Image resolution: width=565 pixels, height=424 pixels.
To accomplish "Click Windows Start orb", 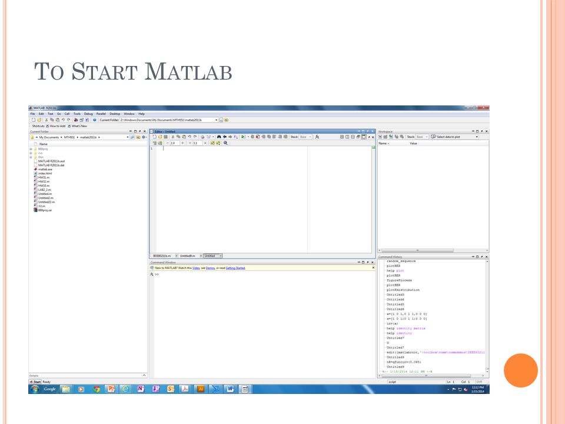I will pos(35,389).
